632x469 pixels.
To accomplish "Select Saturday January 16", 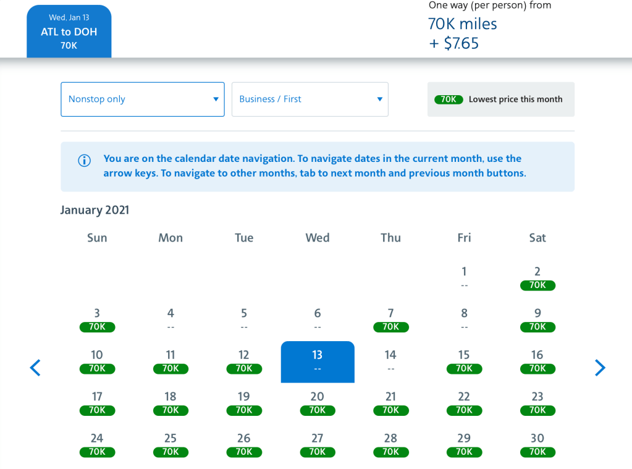I will point(537,361).
